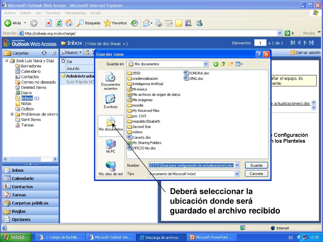Click the Mail envelope icon in IE toolbar
The image size is (323, 242).
click(x=146, y=23)
